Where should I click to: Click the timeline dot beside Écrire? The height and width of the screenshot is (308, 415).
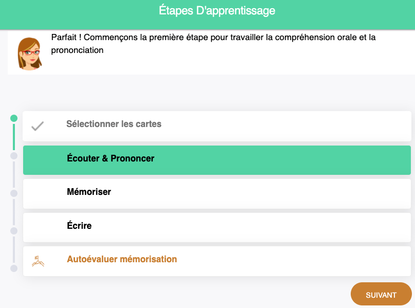(x=14, y=231)
